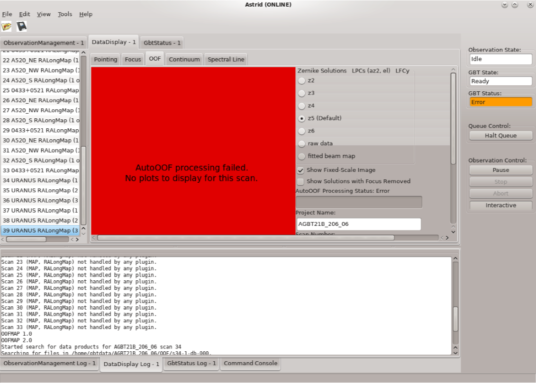Select the DataDisplay - 1 tab

[113, 42]
